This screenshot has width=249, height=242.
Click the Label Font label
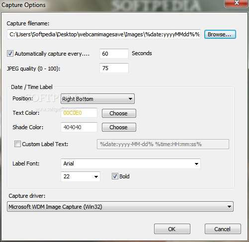pyautogui.click(x=26, y=163)
